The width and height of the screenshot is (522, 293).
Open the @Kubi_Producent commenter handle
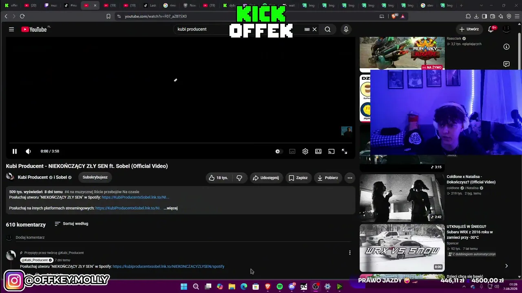[x=37, y=260]
